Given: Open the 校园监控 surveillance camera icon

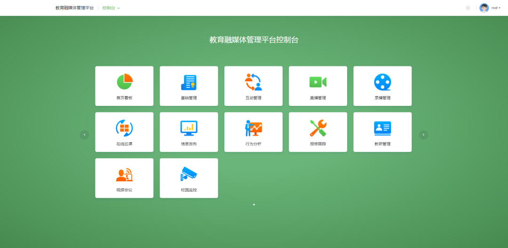Looking at the screenshot, I should pos(189,174).
